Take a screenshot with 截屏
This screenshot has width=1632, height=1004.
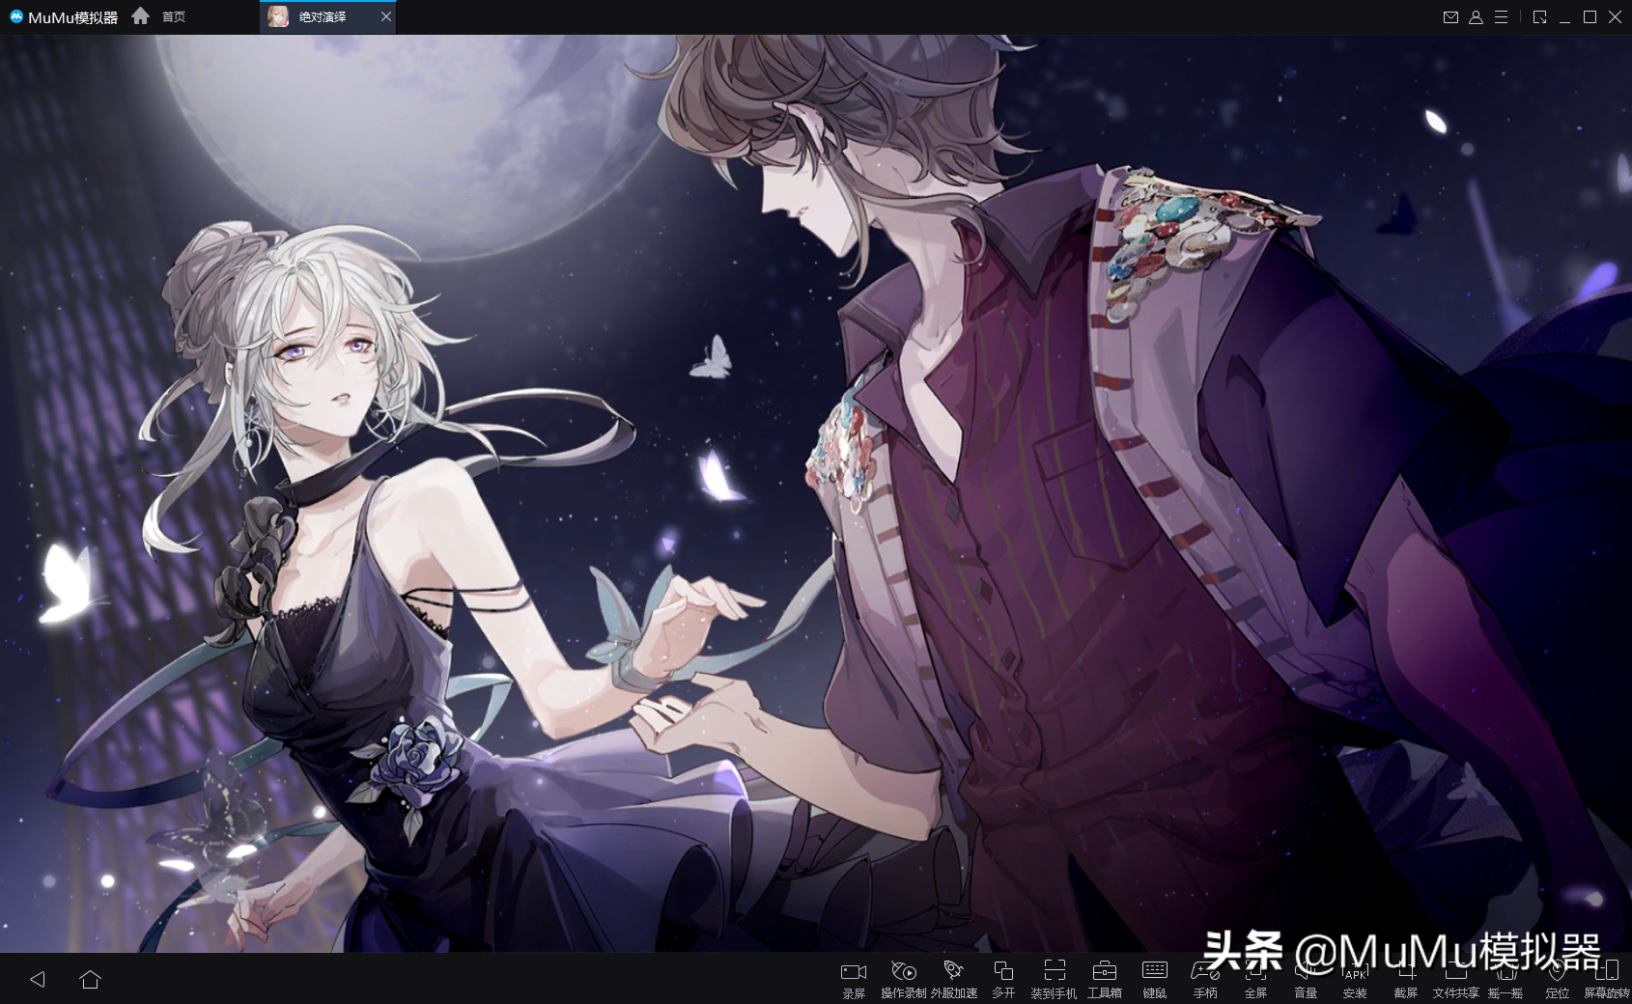[1406, 979]
